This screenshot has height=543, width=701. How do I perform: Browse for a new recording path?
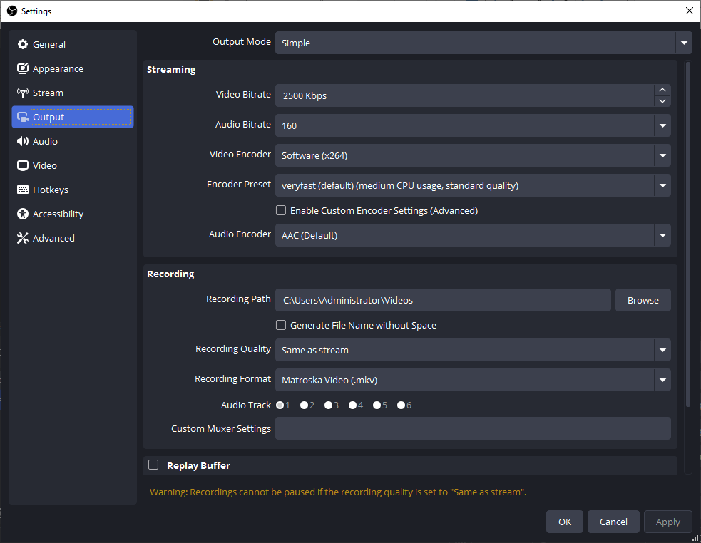pyautogui.click(x=643, y=300)
